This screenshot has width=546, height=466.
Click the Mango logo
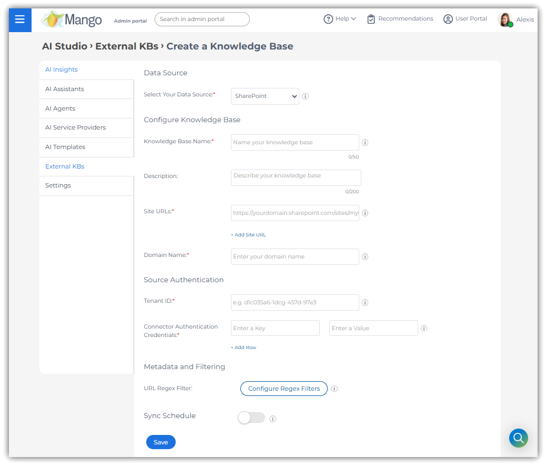72,19
